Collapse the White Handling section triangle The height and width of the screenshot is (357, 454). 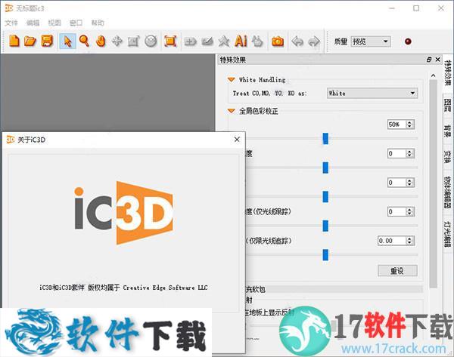231,79
